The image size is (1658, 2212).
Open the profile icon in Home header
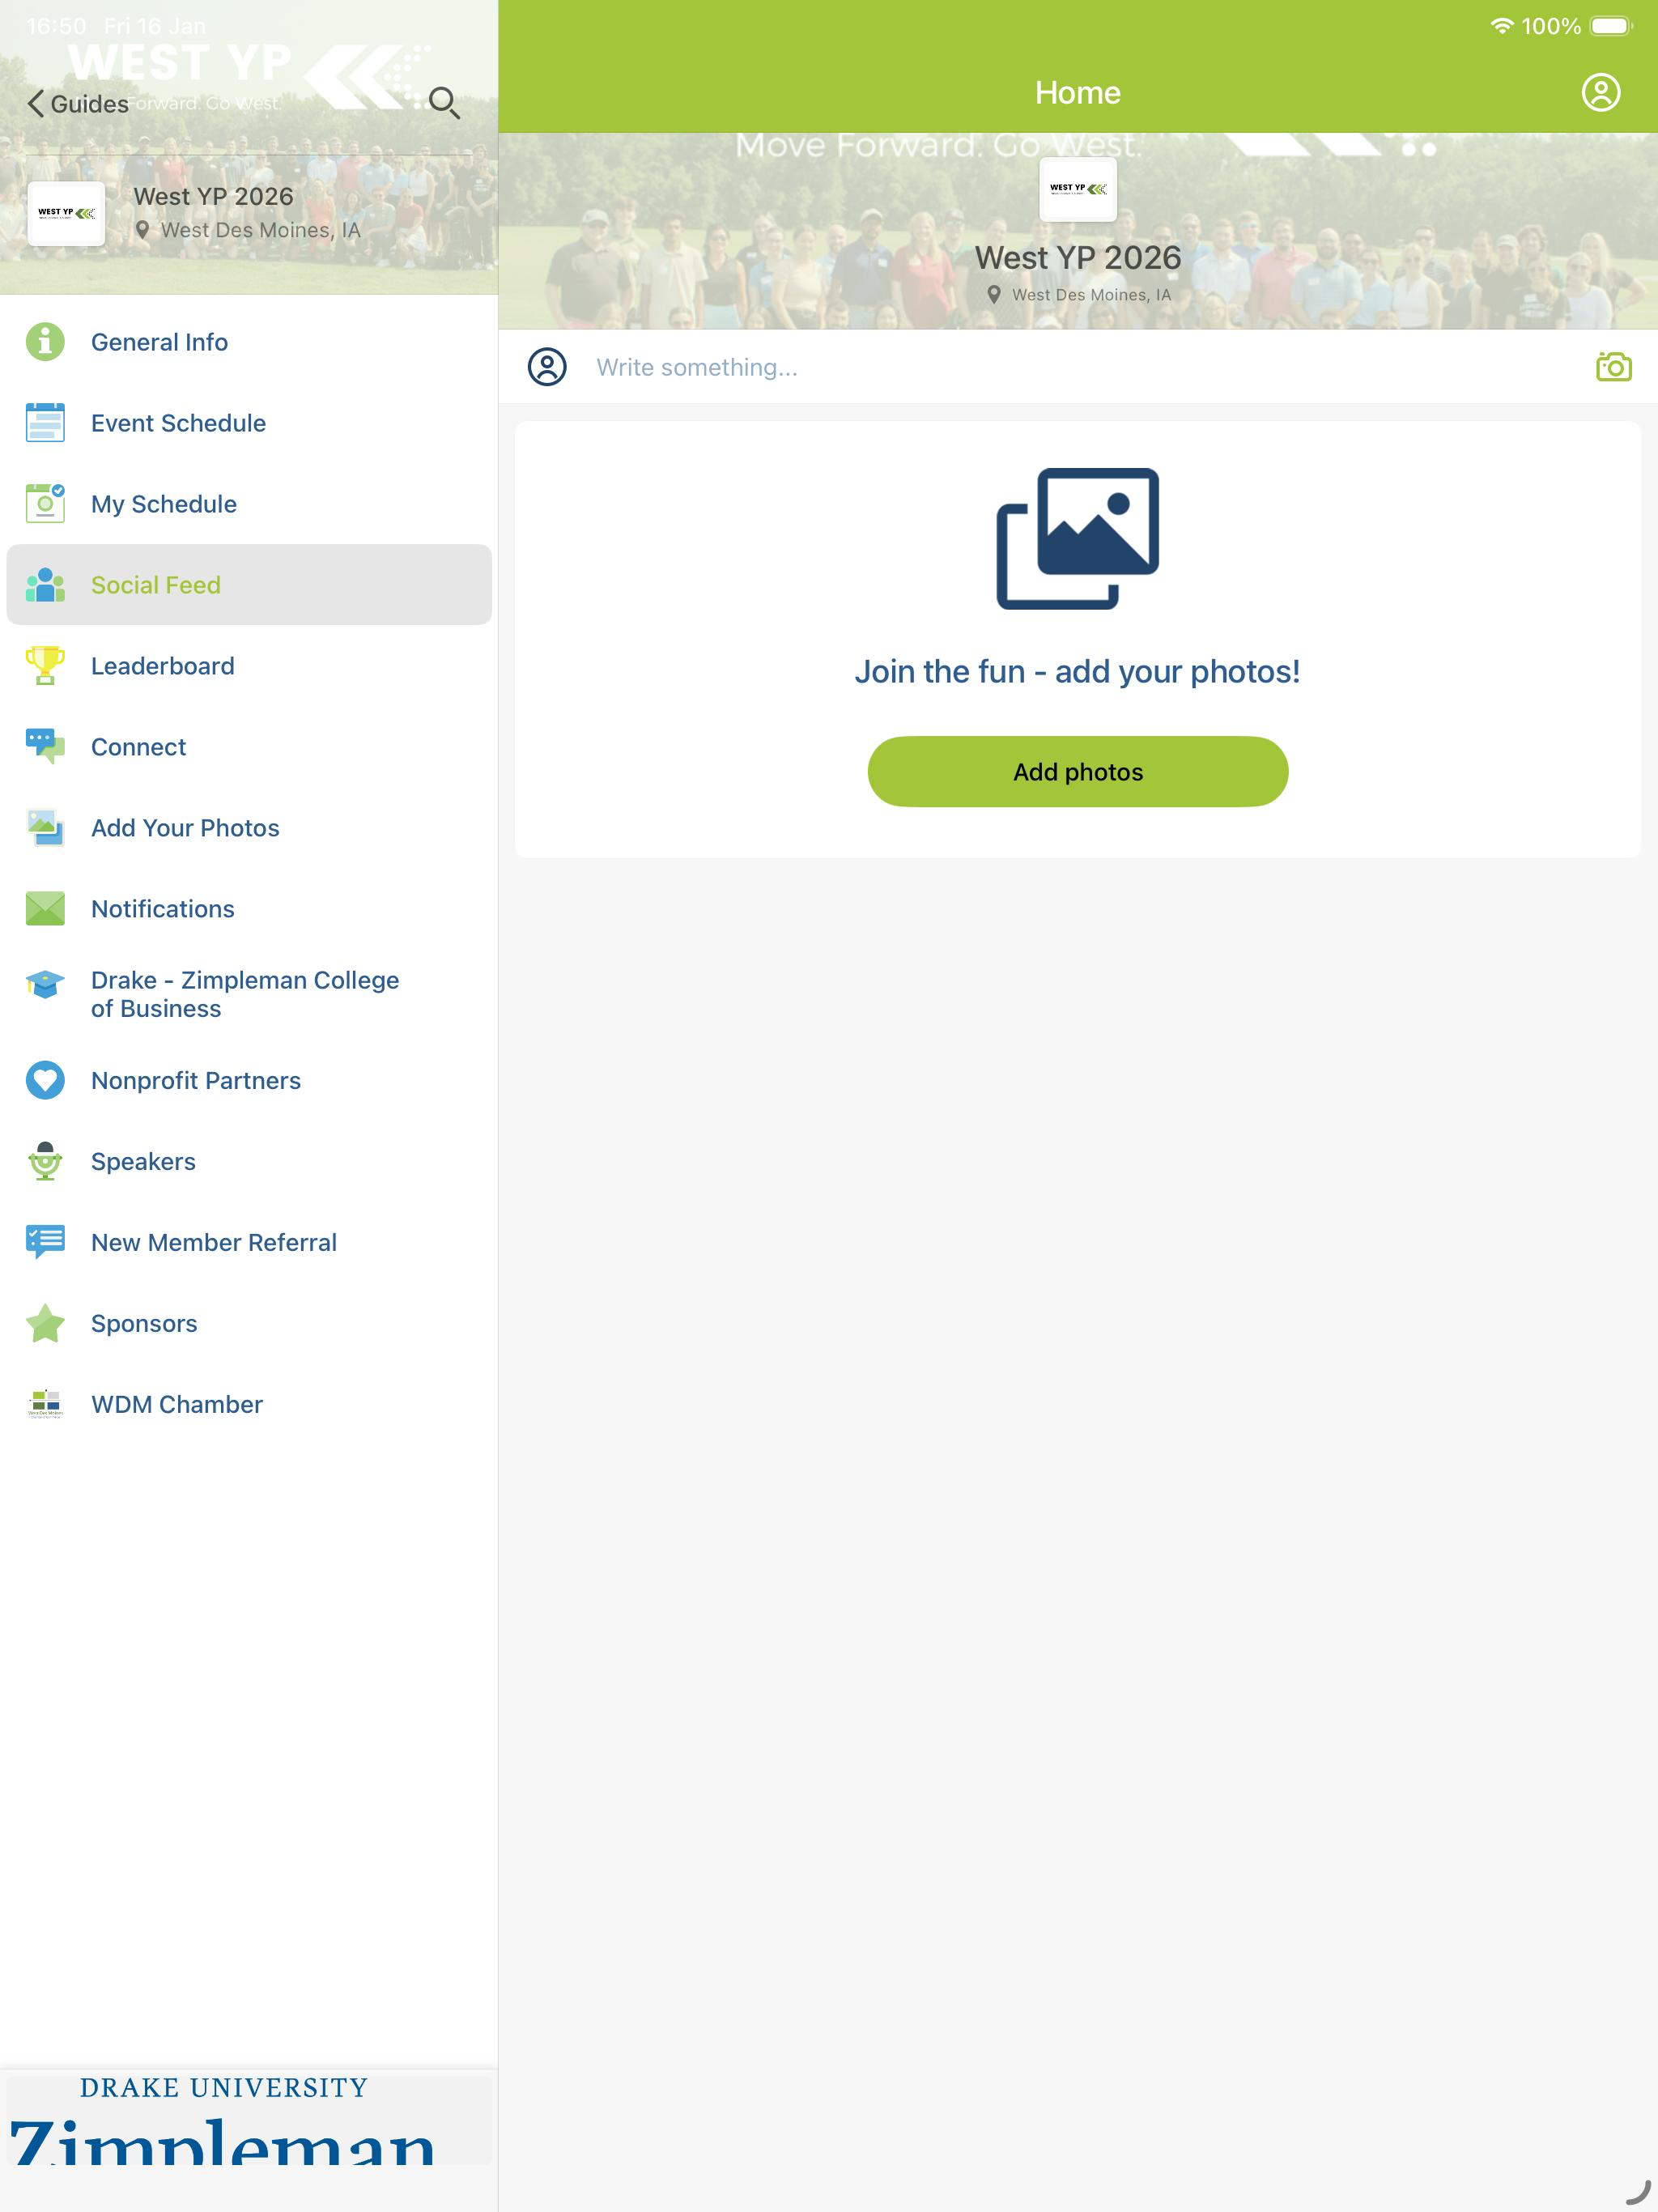(1600, 92)
